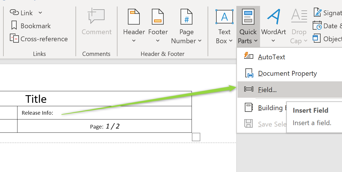
Task: Click the Link icon in Links group
Action: (14, 12)
